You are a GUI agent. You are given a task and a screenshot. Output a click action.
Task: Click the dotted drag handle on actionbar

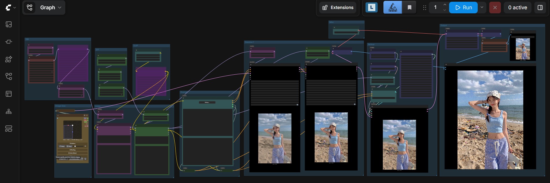(x=425, y=8)
